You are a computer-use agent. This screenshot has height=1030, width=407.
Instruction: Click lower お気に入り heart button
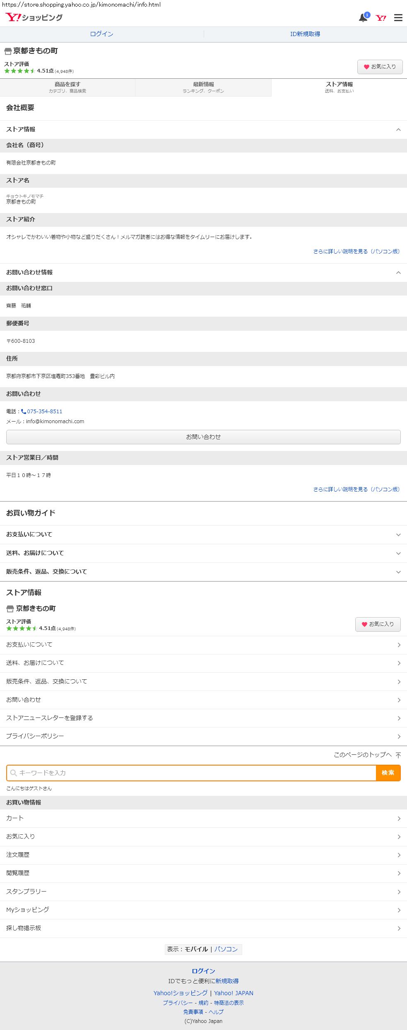378,624
